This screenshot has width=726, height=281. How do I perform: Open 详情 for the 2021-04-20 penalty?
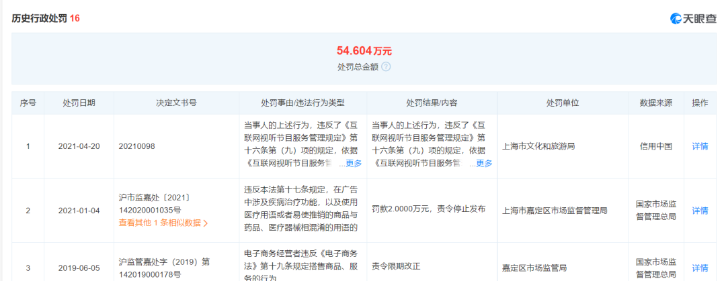coord(700,146)
